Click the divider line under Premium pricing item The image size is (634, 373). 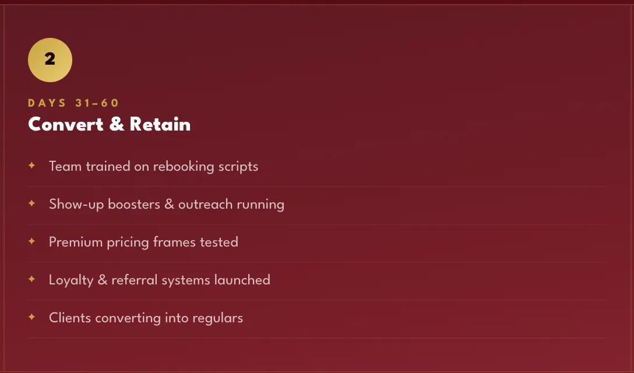click(x=317, y=262)
